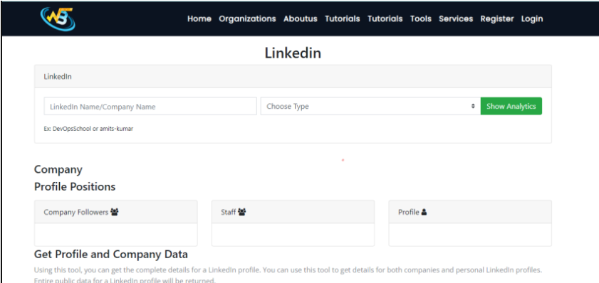The image size is (599, 283).
Task: Open the Tools menu item
Action: (421, 18)
